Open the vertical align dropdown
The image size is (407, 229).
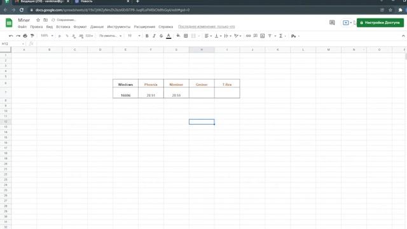click(218, 36)
